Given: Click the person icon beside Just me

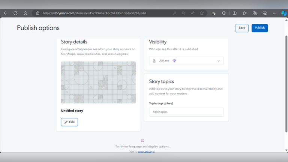Looking at the screenshot, I should click(x=154, y=61).
